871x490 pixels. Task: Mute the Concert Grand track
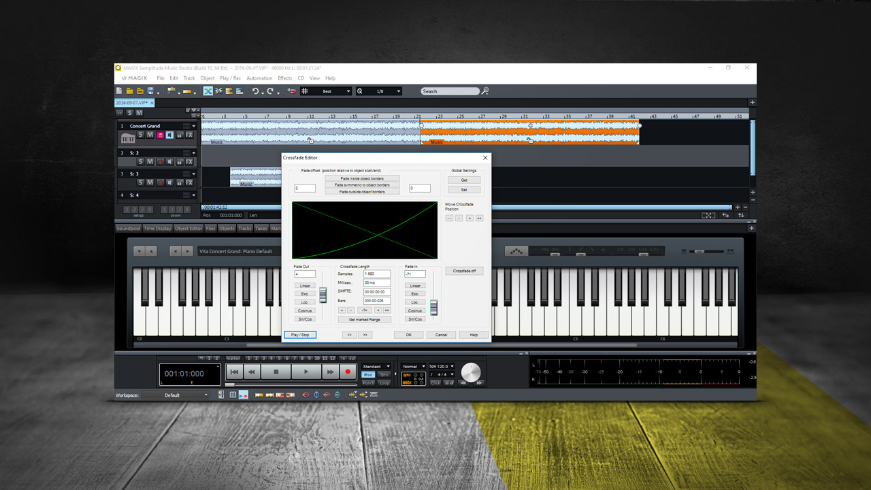coord(150,135)
